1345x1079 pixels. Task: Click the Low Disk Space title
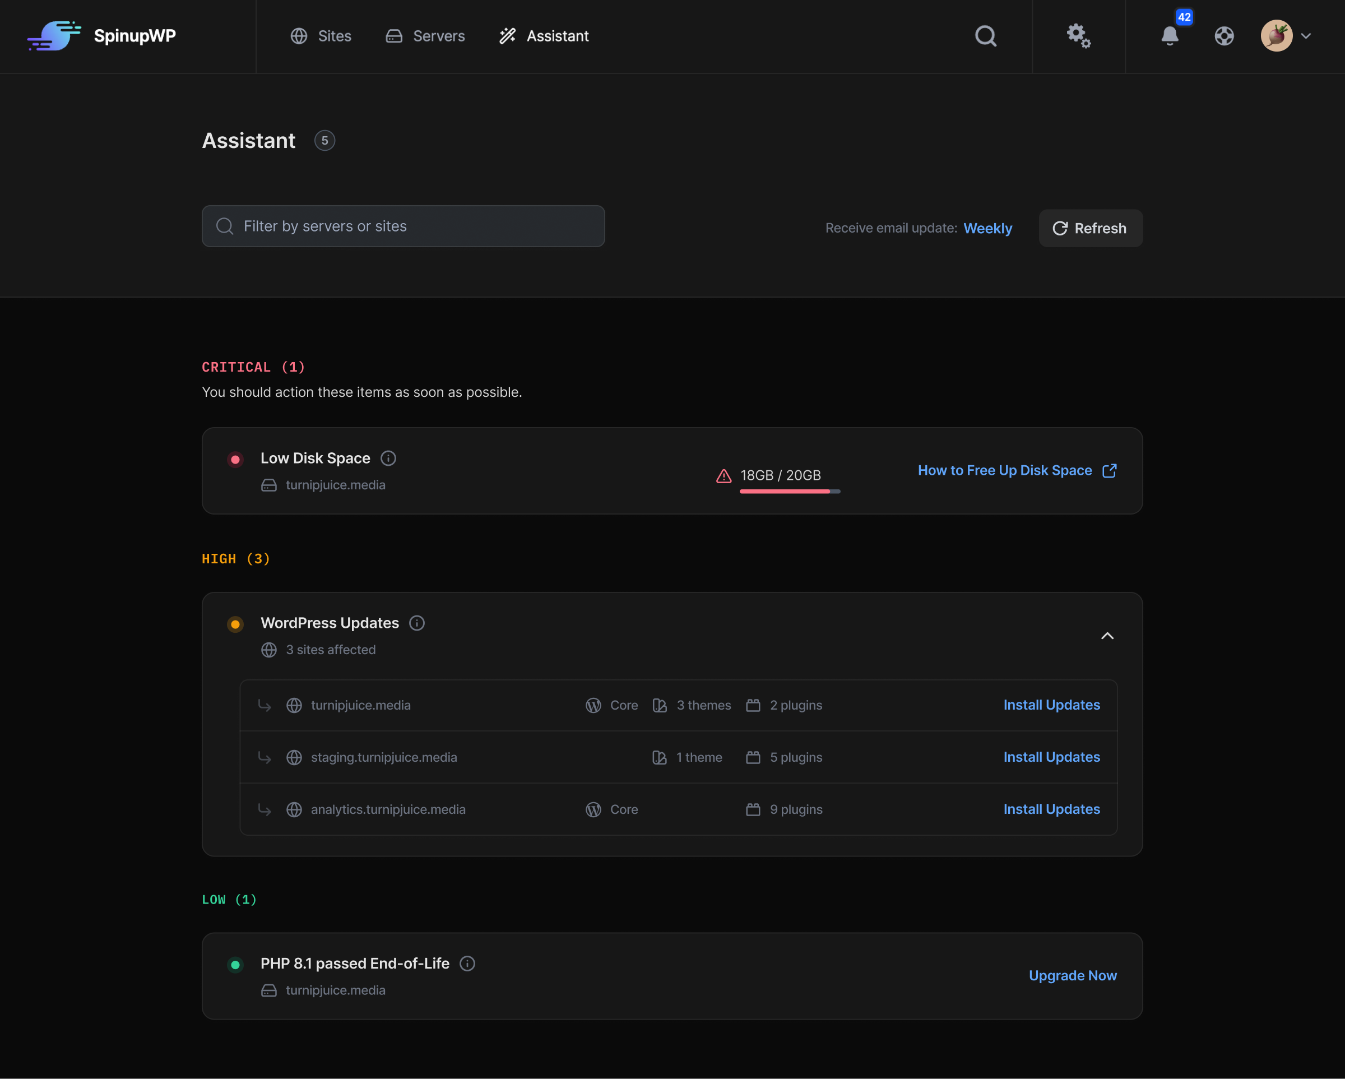coord(316,458)
